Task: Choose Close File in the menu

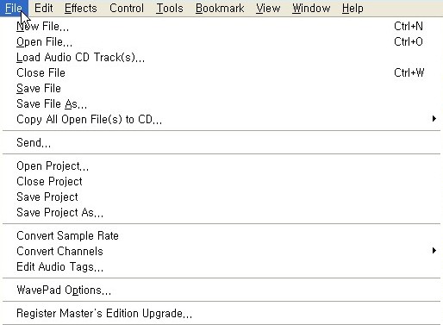Action: (221, 73)
